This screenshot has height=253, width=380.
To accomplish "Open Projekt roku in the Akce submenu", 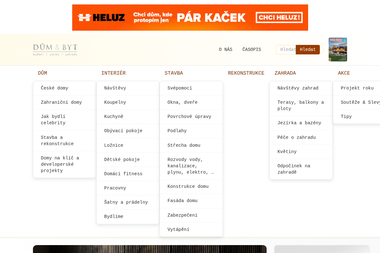I will click(x=357, y=88).
